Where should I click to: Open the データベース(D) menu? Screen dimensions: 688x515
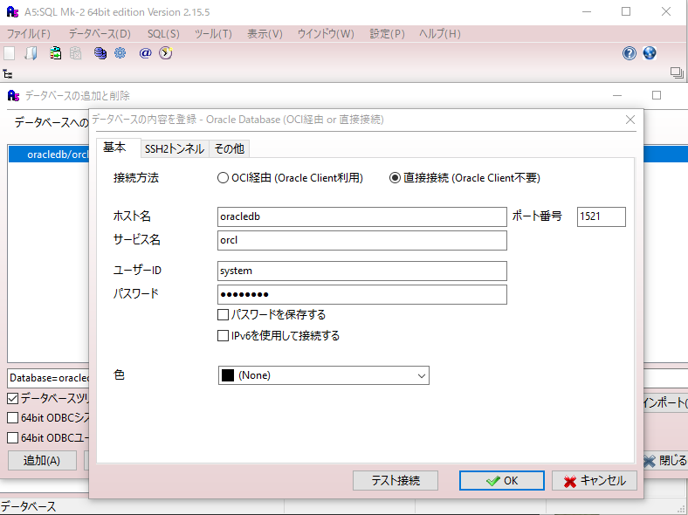[x=100, y=34]
